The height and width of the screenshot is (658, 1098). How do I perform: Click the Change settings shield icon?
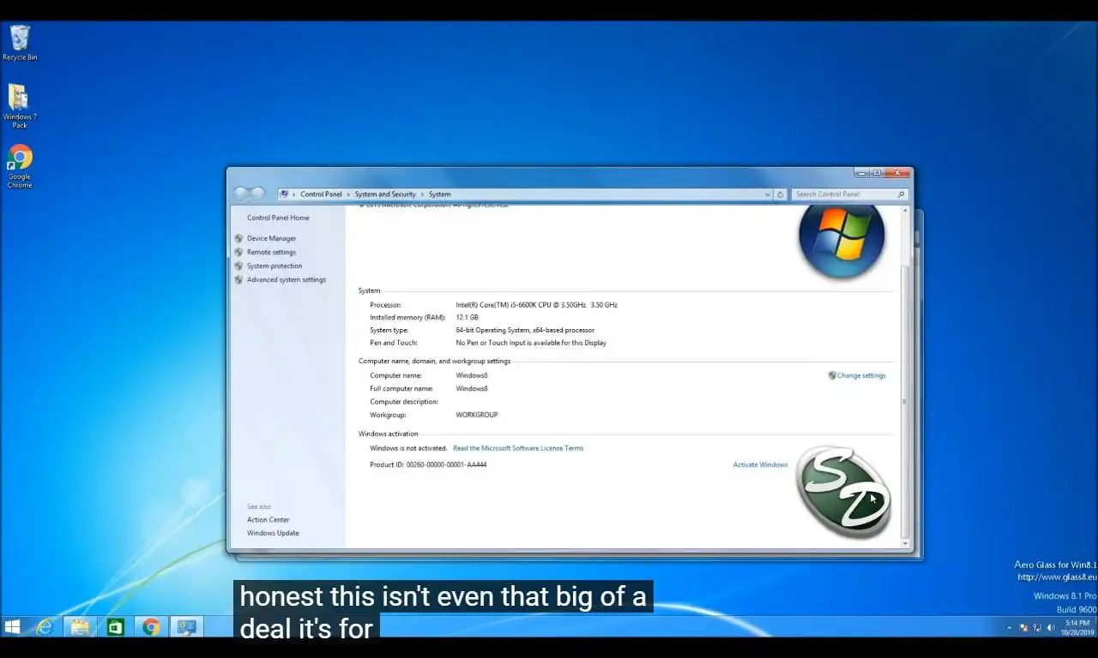coord(832,375)
